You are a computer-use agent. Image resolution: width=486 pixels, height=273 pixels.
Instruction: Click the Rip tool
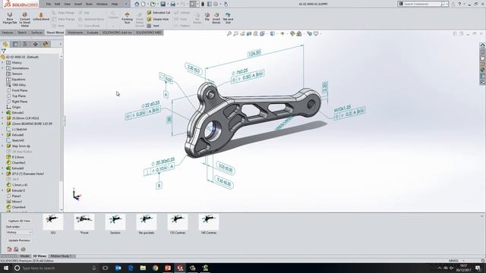(x=207, y=17)
